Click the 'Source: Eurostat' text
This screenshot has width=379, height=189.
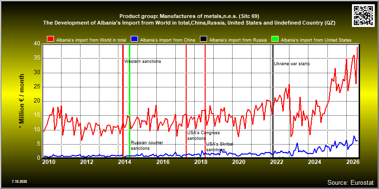[x=351, y=182]
